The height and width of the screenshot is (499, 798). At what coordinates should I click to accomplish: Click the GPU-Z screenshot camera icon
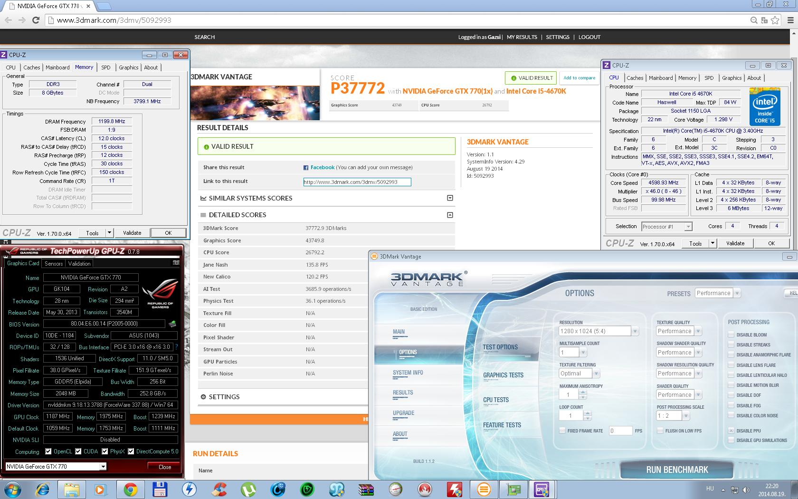pos(176,263)
